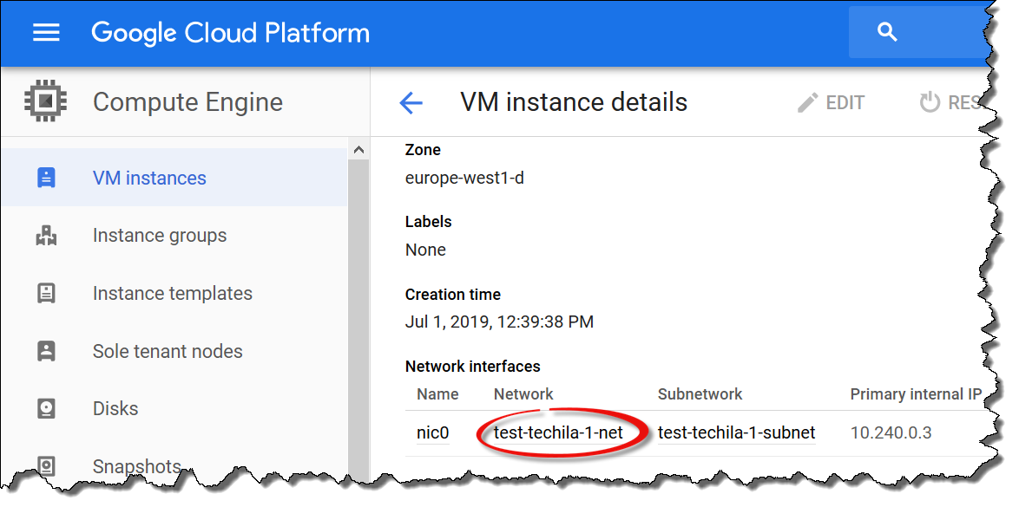Image resolution: width=1019 pixels, height=507 pixels.
Task: Click the Snapshots sidebar icon
Action: [x=46, y=465]
